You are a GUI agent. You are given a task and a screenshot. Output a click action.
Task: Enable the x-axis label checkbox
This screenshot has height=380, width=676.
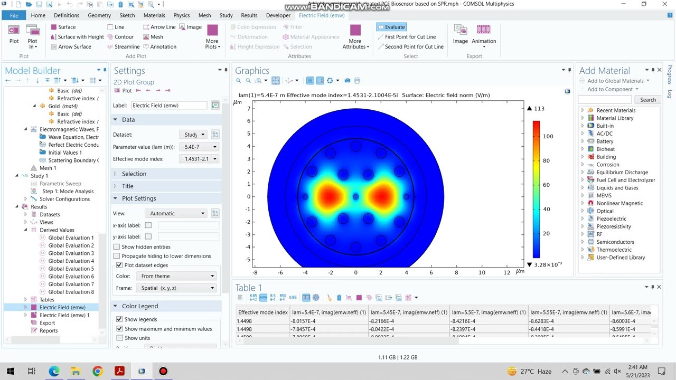point(148,225)
